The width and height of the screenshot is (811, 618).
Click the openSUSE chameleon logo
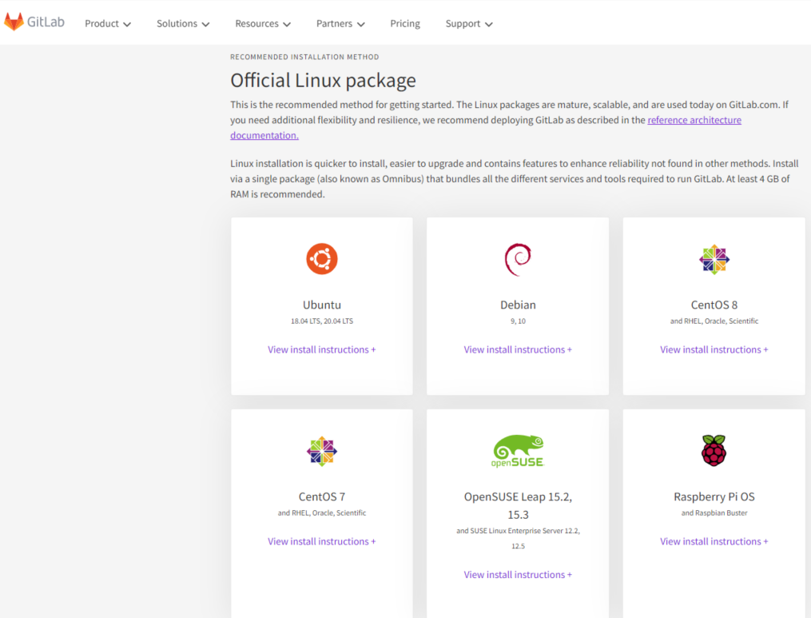(518, 451)
